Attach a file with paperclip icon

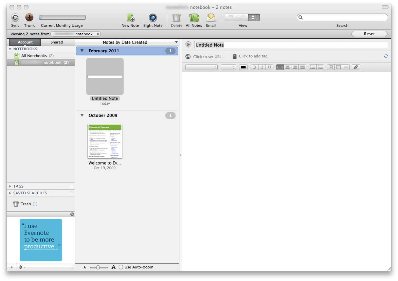pos(356,67)
